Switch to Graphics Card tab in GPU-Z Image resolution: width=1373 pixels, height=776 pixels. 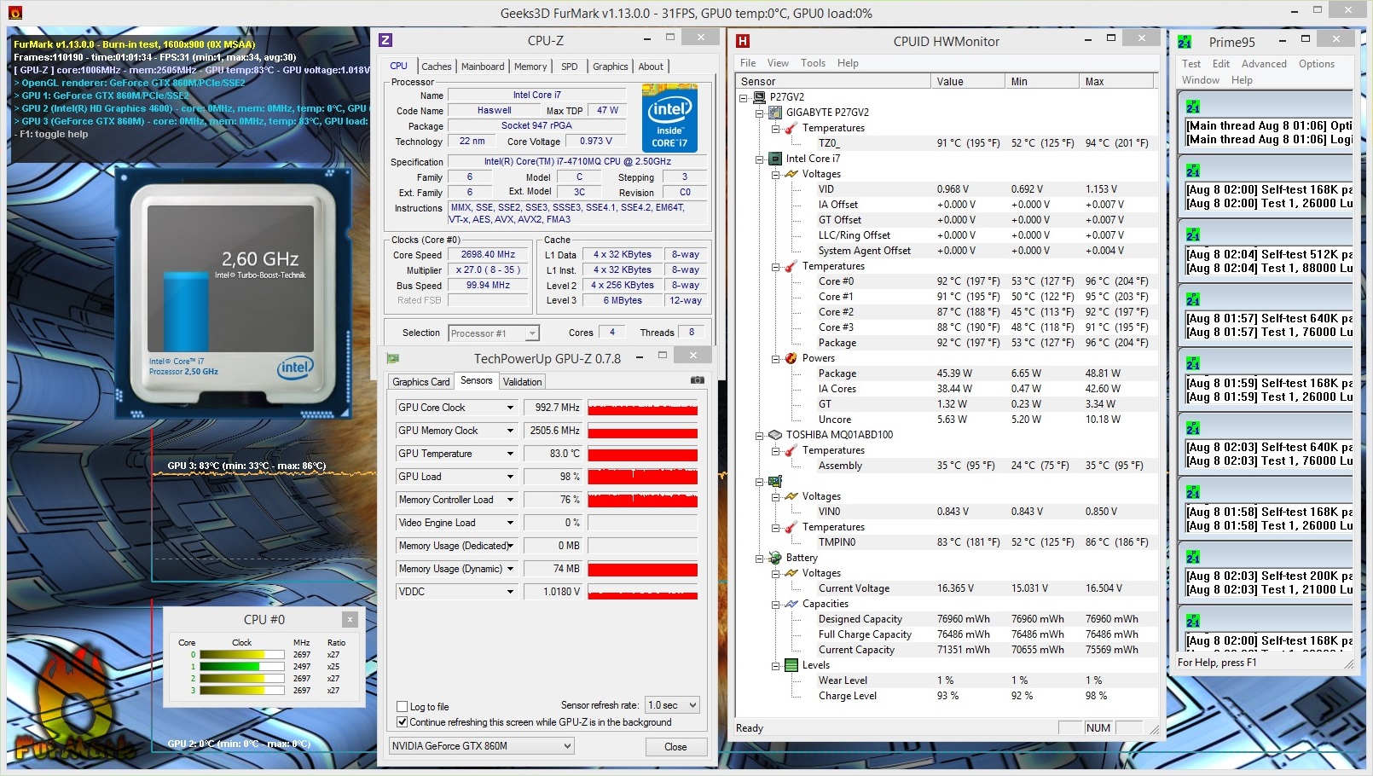(x=420, y=382)
